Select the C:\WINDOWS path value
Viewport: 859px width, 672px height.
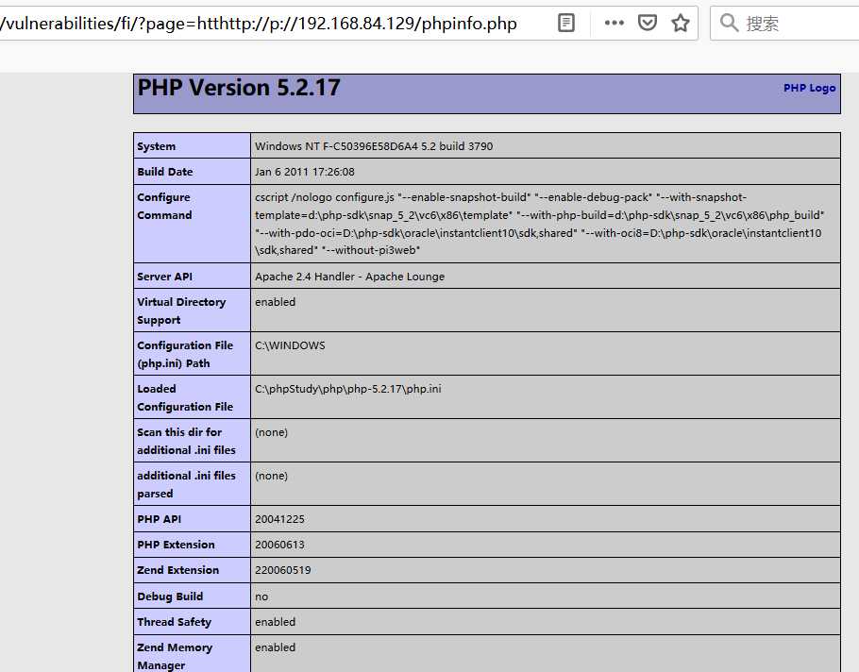point(290,345)
